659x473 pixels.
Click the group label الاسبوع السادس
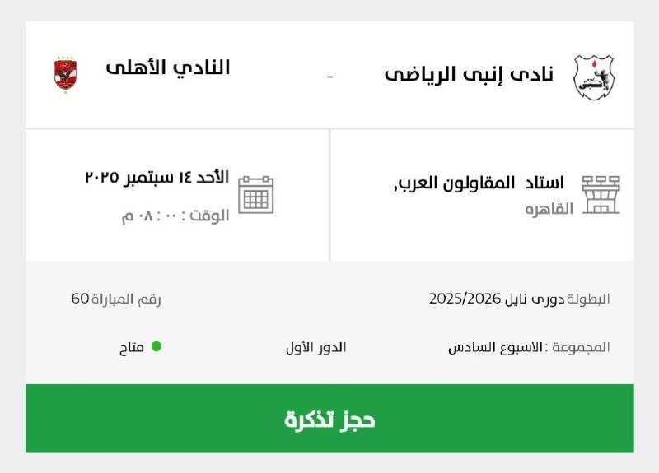[495, 347]
